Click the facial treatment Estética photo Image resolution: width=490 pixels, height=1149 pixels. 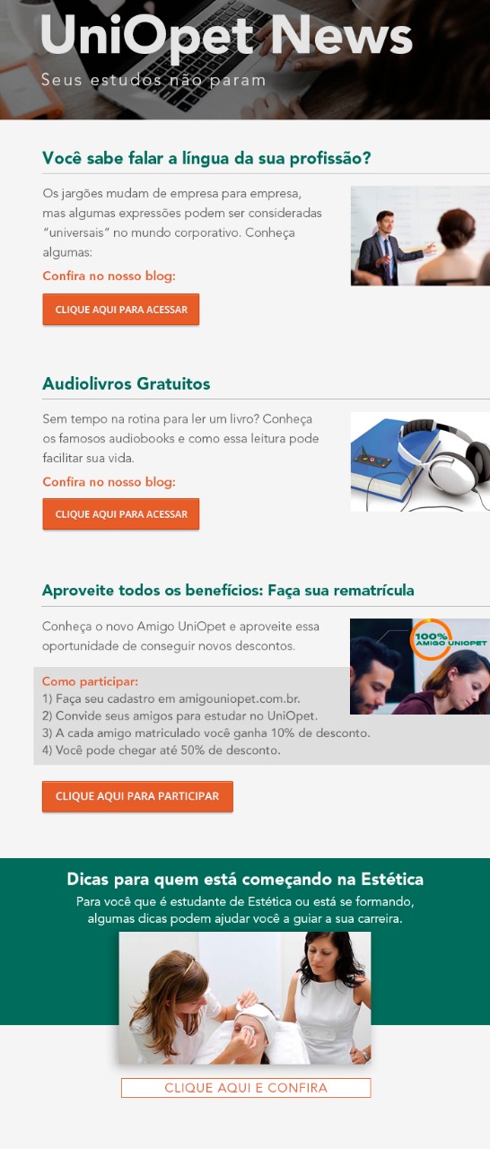pyautogui.click(x=245, y=998)
